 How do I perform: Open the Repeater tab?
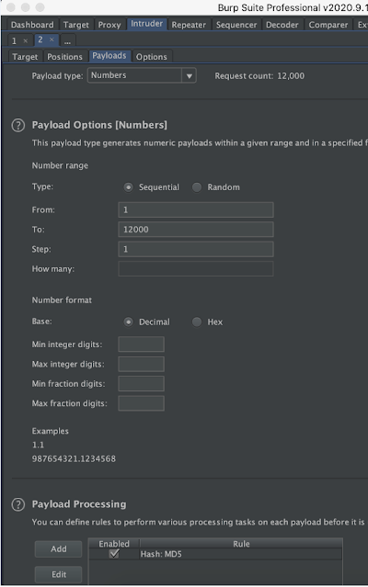pos(189,25)
